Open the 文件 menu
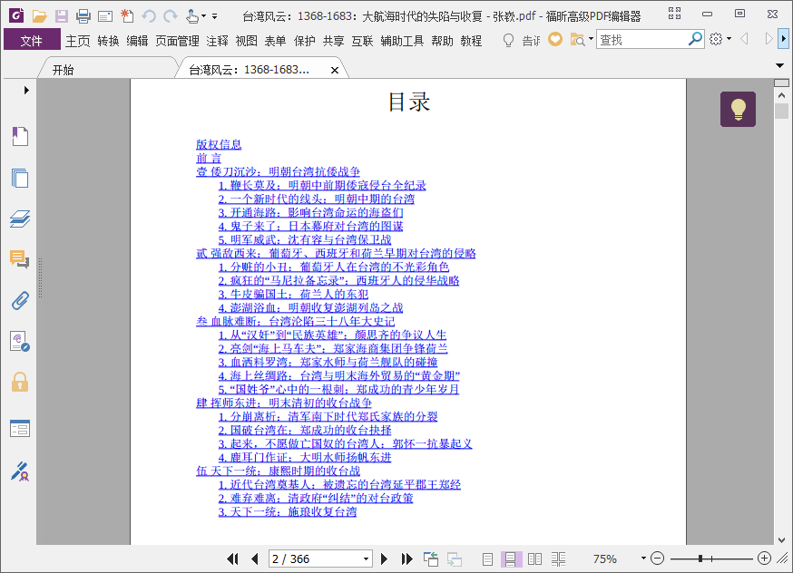 coord(32,41)
